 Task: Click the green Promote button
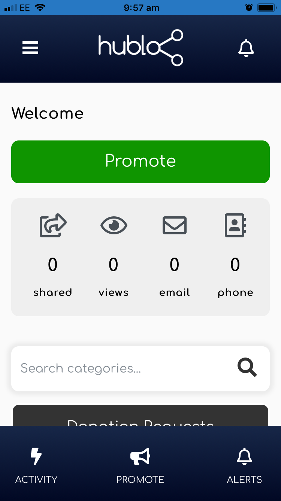tap(140, 162)
